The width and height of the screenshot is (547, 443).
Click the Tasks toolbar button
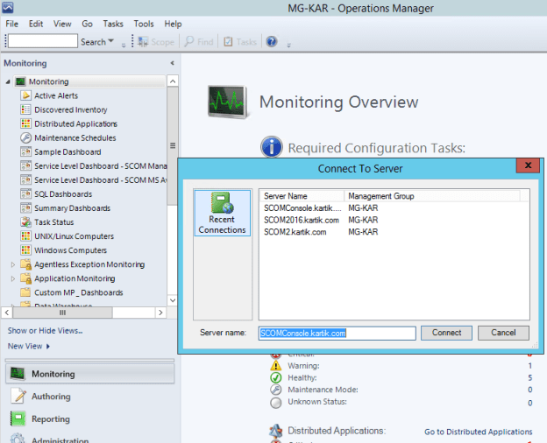239,42
